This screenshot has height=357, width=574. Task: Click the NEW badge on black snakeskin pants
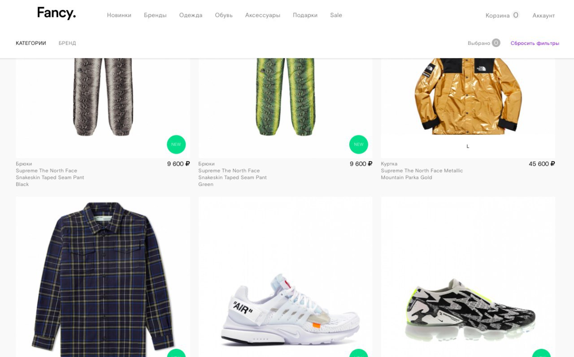pyautogui.click(x=176, y=145)
